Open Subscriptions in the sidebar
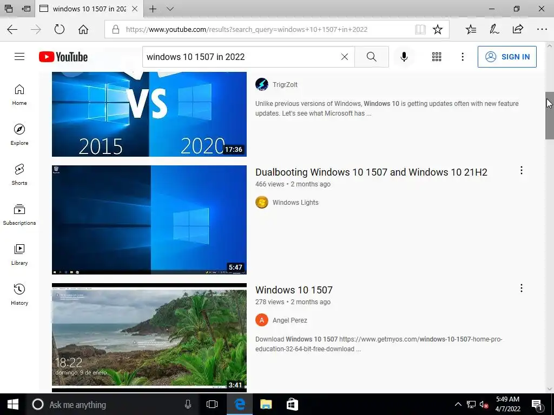 coord(19,215)
